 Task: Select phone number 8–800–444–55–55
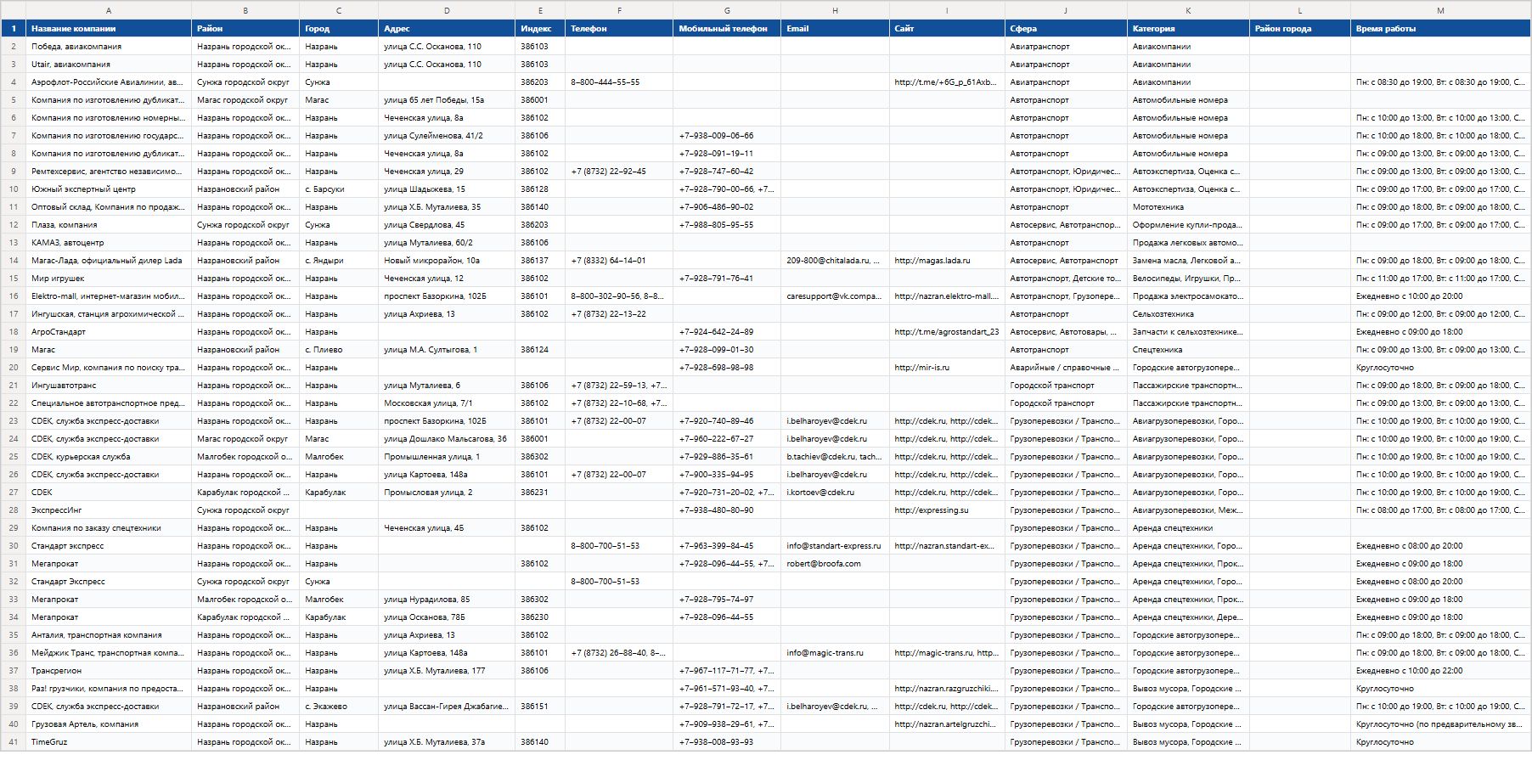619,82
